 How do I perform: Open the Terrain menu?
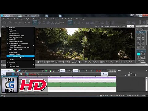click(x=47, y=19)
